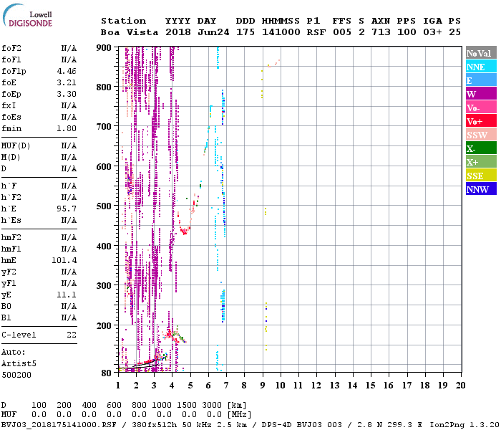This screenshot has width=501, height=430.
Task: Click the year 2018 in header
Action: click(178, 32)
